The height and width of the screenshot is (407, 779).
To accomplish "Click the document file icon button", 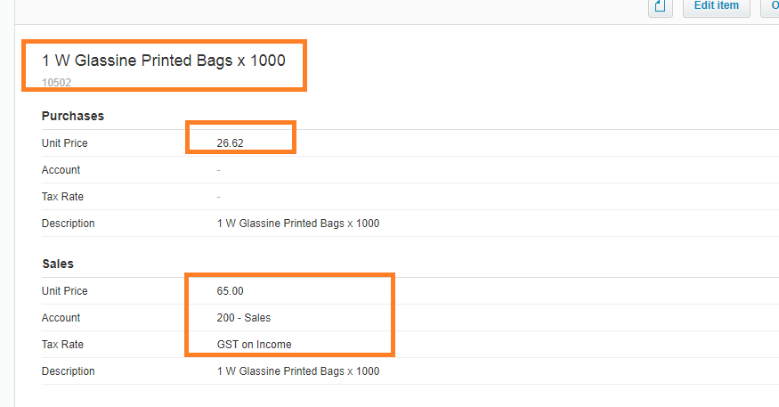I will (661, 7).
